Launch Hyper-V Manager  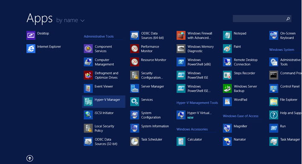tap(104, 101)
